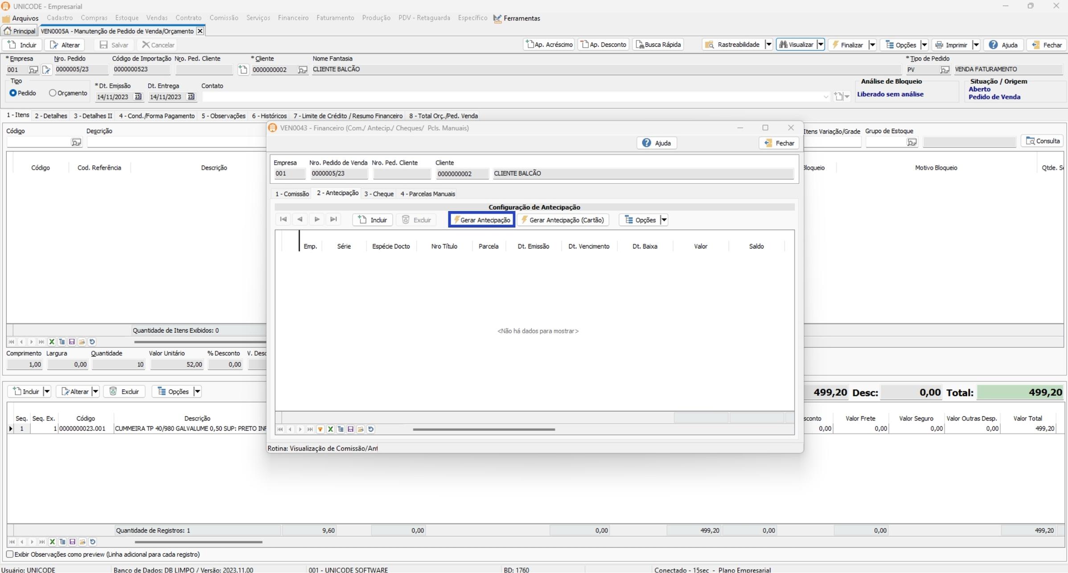The image size is (1068, 573).
Task: Click the Busca Rápida button
Action: (658, 45)
